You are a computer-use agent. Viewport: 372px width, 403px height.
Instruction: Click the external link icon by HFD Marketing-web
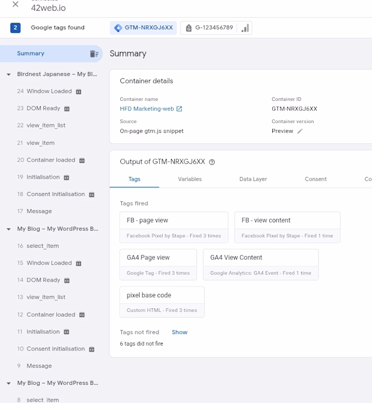(x=179, y=109)
